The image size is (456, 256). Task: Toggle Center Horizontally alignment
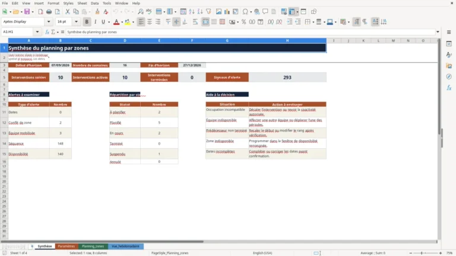(x=150, y=22)
